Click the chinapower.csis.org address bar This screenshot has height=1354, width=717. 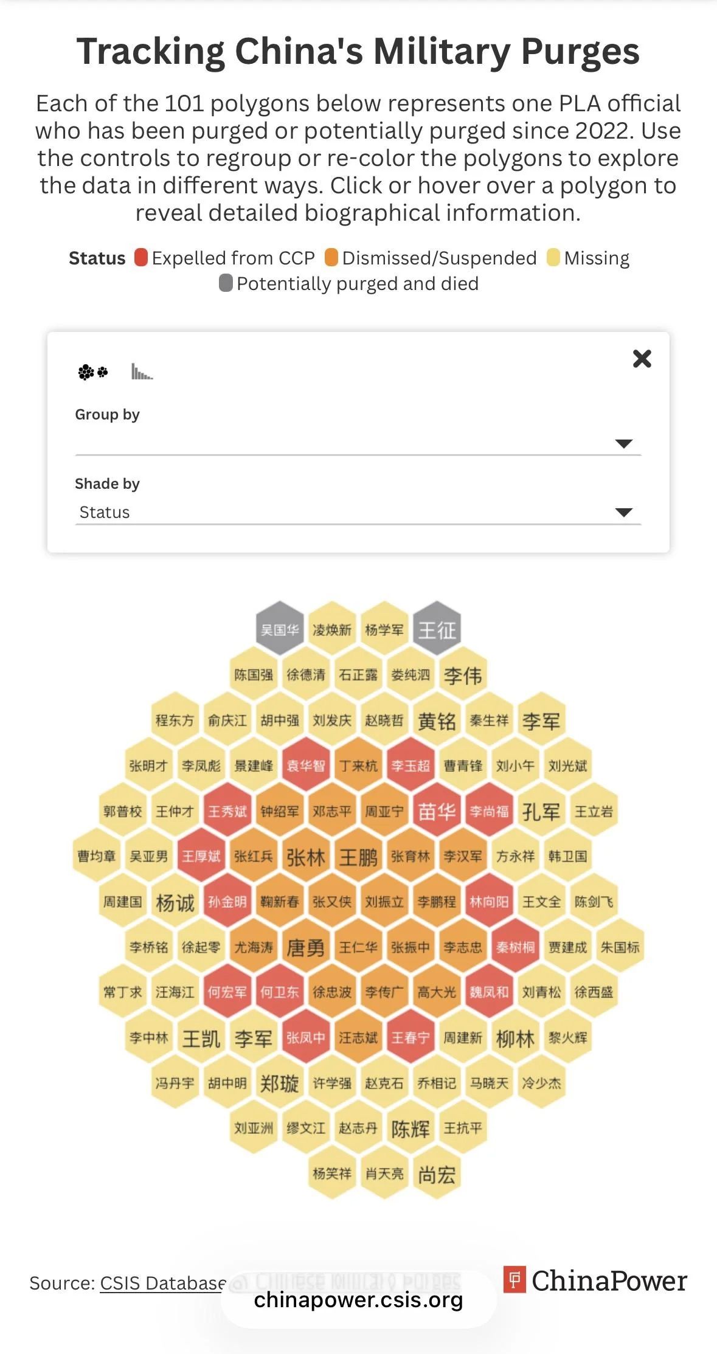[x=358, y=1300]
